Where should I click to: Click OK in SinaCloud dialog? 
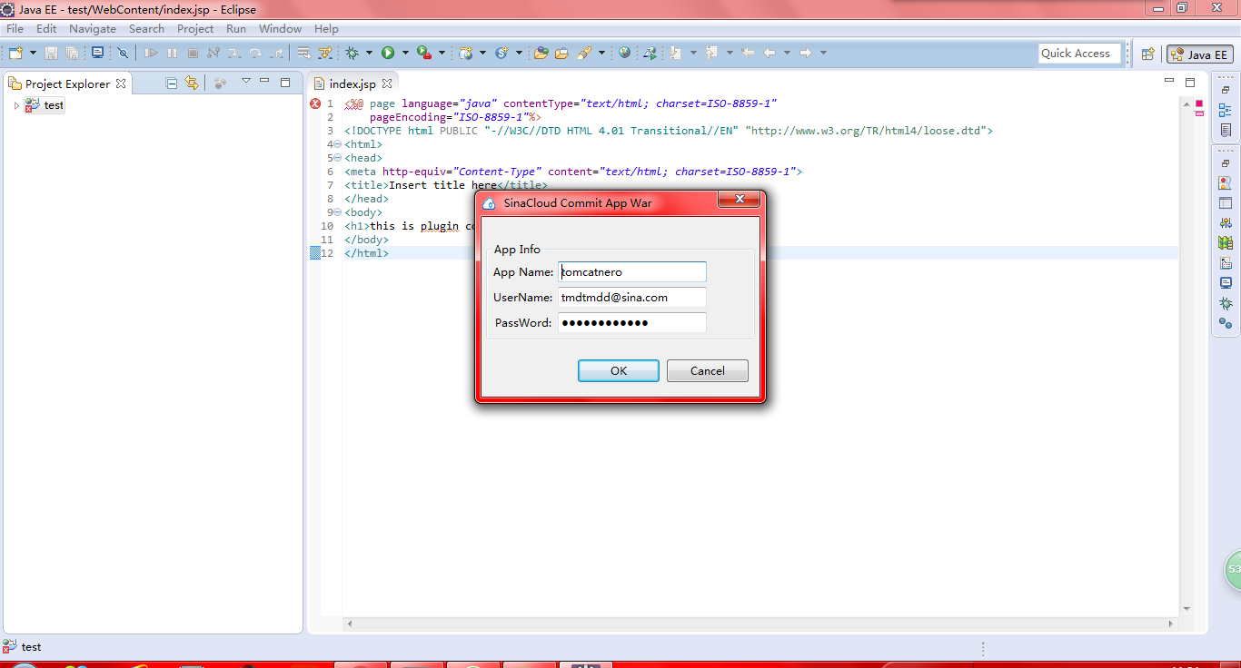tap(619, 370)
